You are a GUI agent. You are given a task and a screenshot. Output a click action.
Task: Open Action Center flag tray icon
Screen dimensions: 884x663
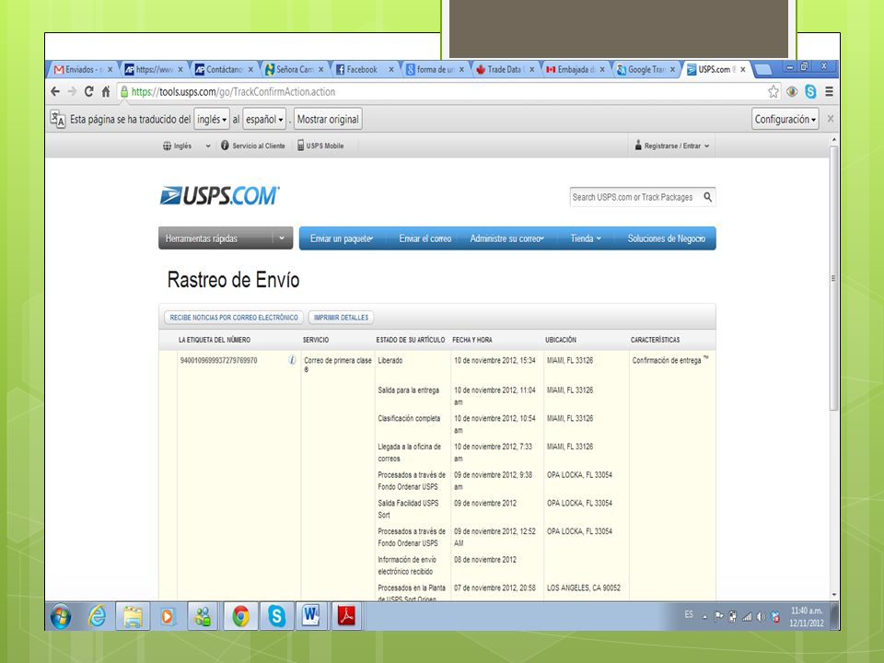[x=719, y=616]
